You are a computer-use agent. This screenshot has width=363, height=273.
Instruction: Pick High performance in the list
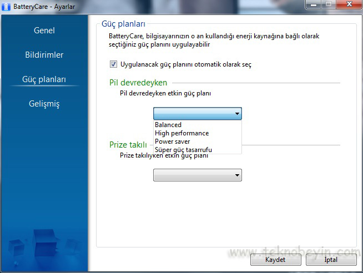[198, 133]
